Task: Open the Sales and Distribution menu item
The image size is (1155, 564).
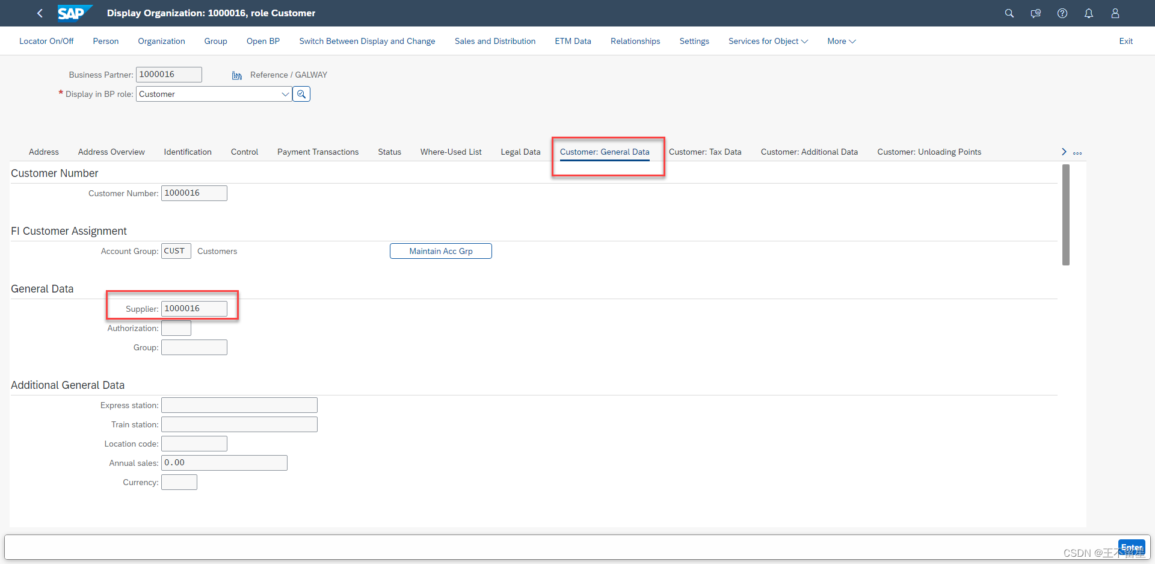Action: pyautogui.click(x=494, y=41)
